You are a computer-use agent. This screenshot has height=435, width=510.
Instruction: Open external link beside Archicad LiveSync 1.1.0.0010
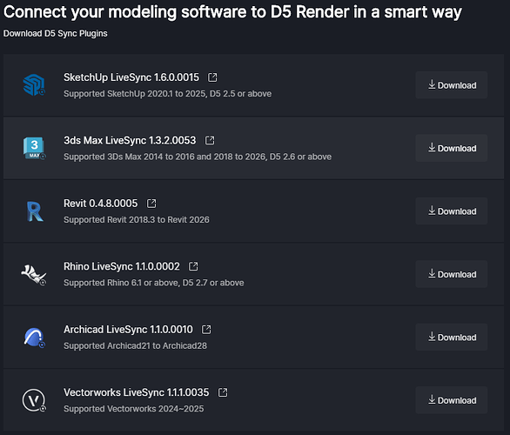[x=206, y=330]
